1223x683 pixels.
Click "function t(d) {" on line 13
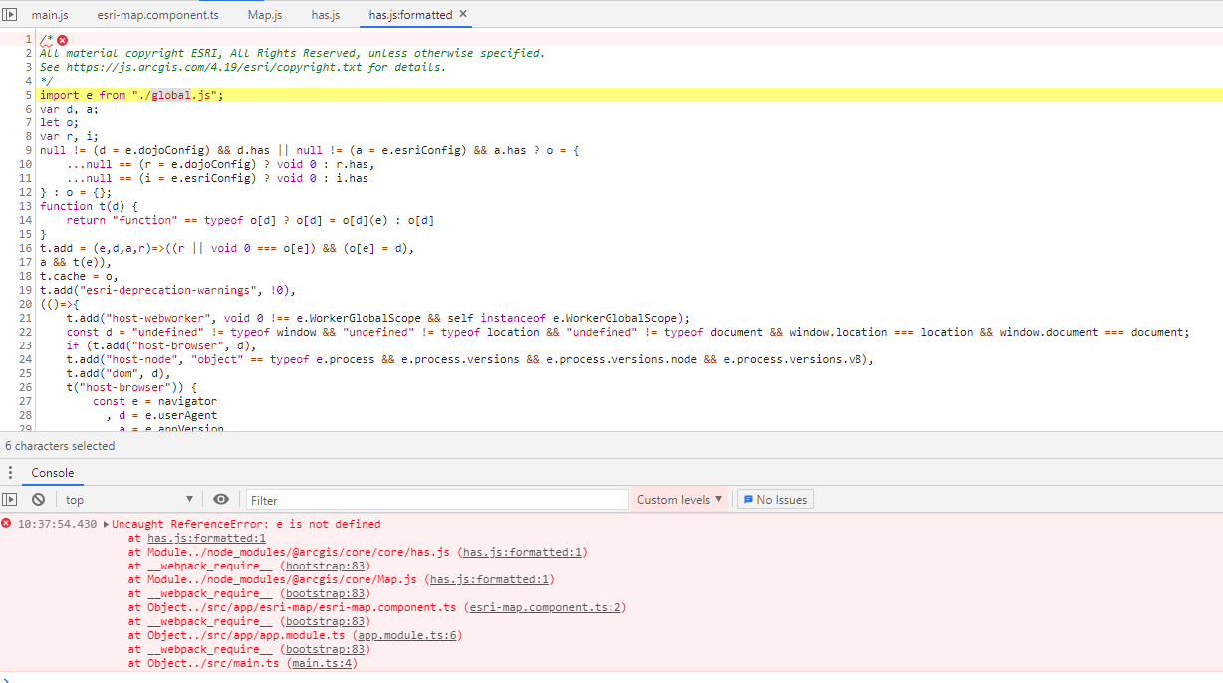[x=90, y=206]
